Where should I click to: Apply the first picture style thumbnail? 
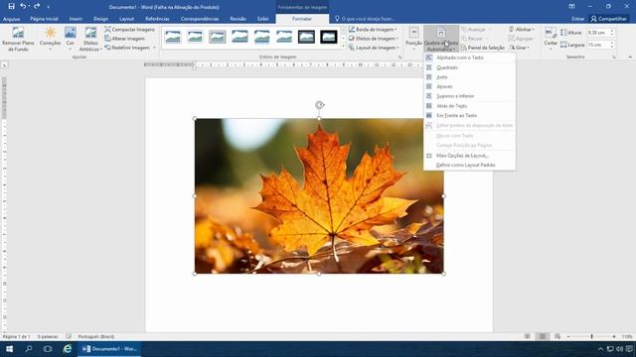point(173,37)
